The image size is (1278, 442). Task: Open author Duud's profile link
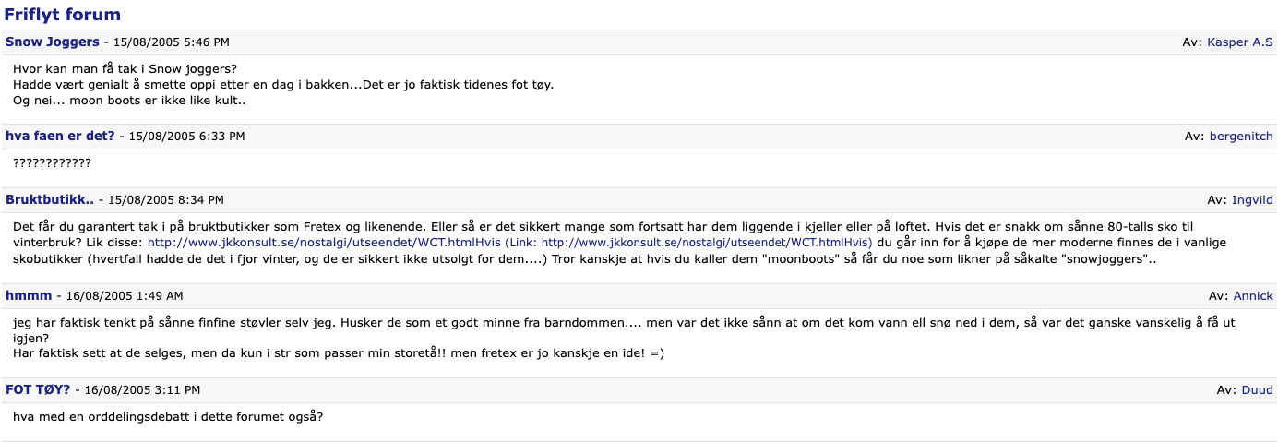(1257, 389)
